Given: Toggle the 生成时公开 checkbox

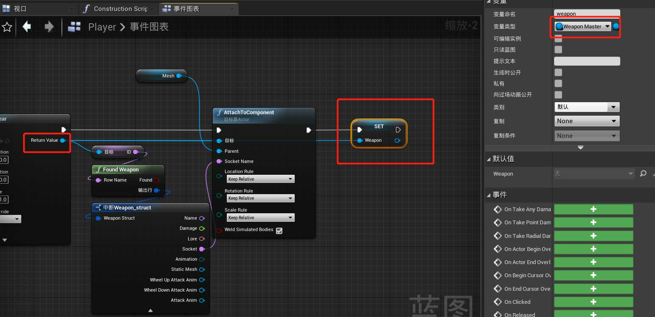Looking at the screenshot, I should [558, 72].
